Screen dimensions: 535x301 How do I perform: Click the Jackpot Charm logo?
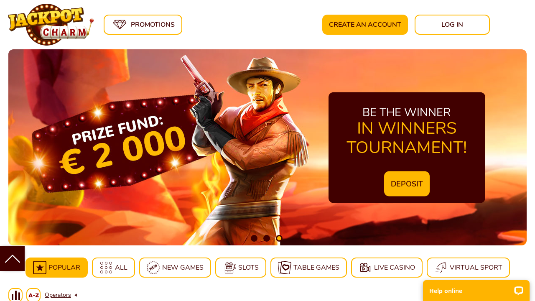51,24
